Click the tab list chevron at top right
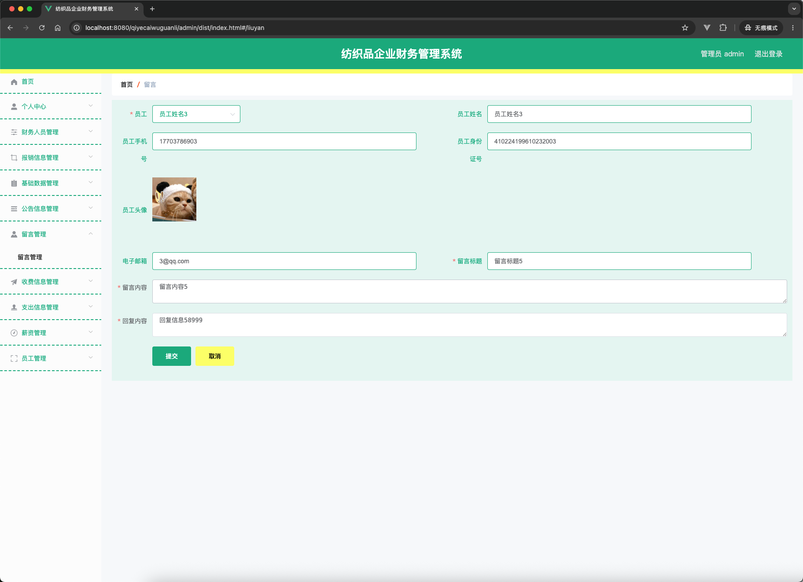The image size is (803, 582). pyautogui.click(x=794, y=9)
